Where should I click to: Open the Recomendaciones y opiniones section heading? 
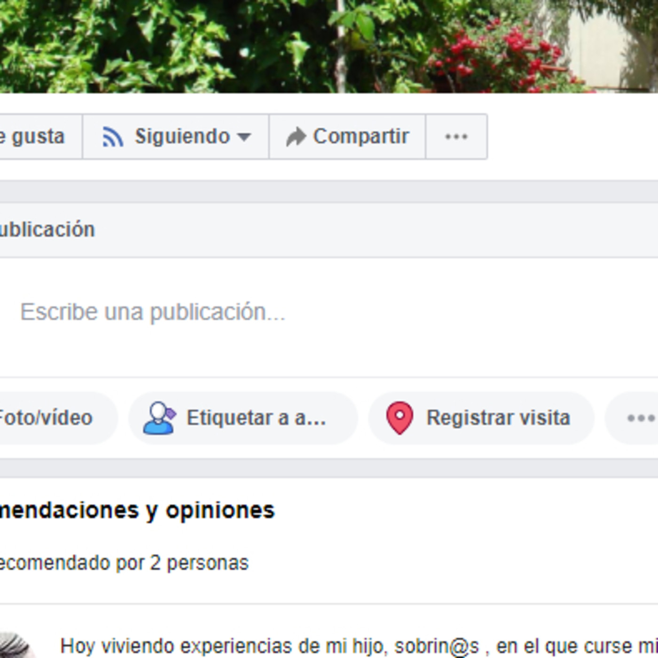[x=136, y=510]
